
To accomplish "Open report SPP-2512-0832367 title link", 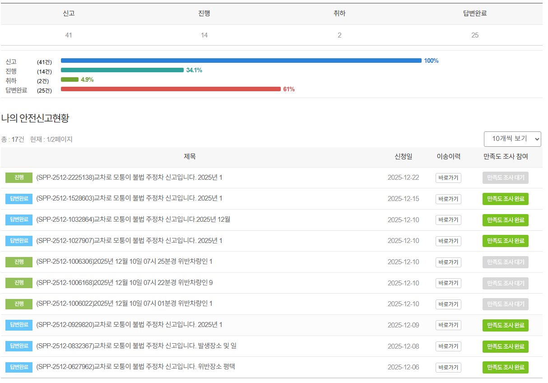I will click(x=136, y=346).
